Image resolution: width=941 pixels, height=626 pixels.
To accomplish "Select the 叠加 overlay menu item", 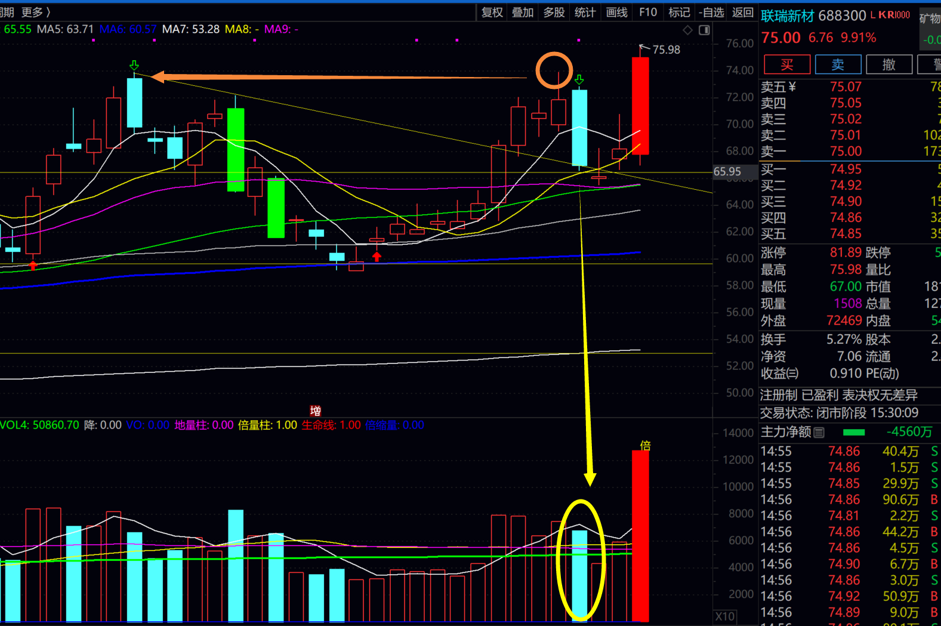I will (x=523, y=12).
